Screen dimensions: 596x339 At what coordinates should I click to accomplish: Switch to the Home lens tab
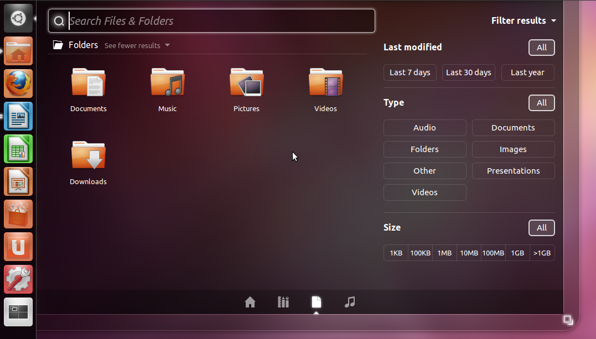pyautogui.click(x=250, y=302)
